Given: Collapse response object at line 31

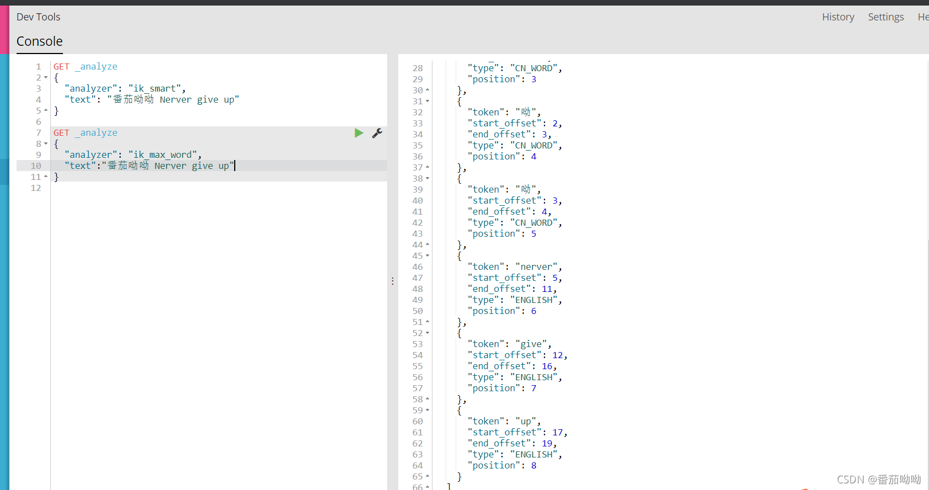Looking at the screenshot, I should 427,102.
